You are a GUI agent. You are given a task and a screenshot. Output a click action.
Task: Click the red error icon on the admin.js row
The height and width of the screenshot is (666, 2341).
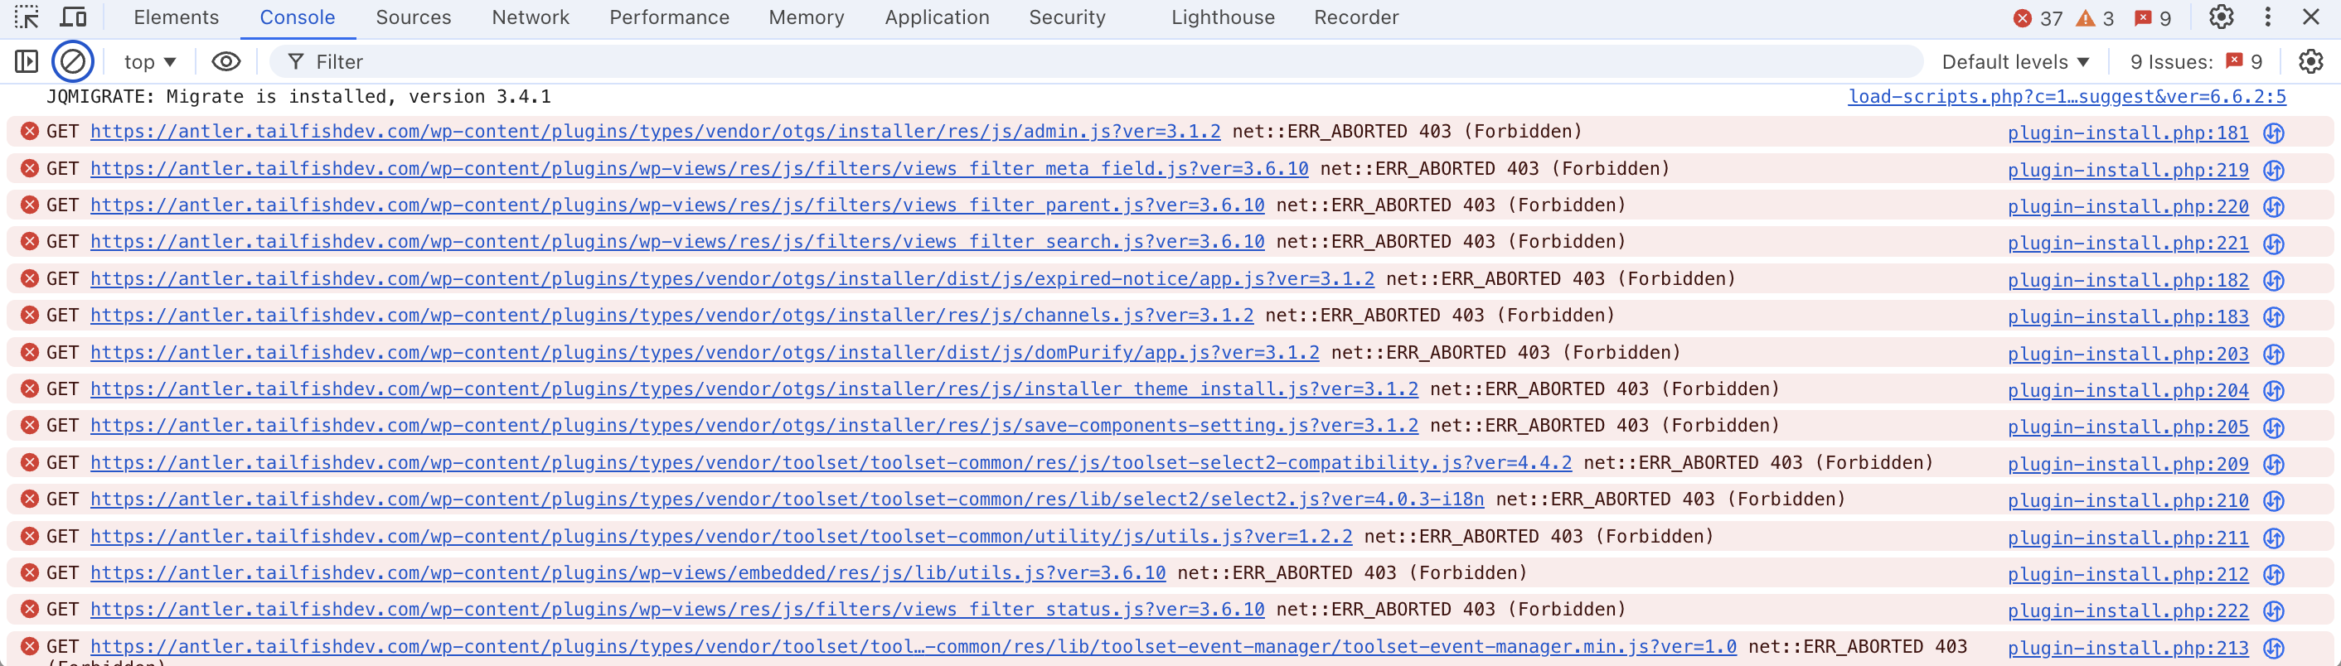(30, 132)
